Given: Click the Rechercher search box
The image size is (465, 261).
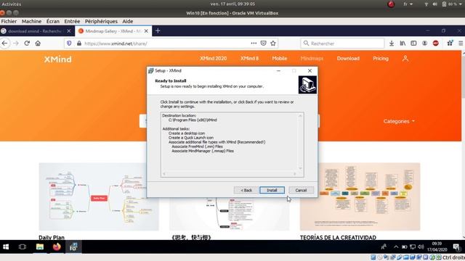Looking at the screenshot, I should coord(342,43).
